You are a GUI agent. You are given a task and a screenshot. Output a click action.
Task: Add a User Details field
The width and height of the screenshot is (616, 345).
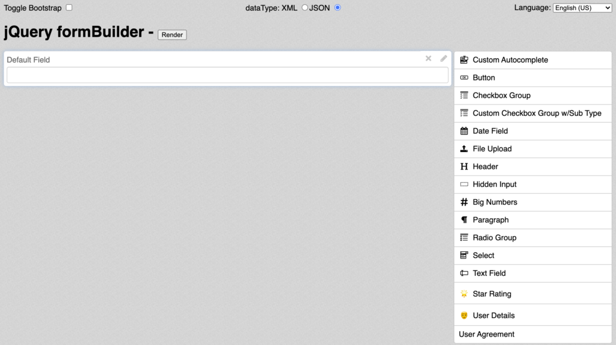[x=533, y=315]
